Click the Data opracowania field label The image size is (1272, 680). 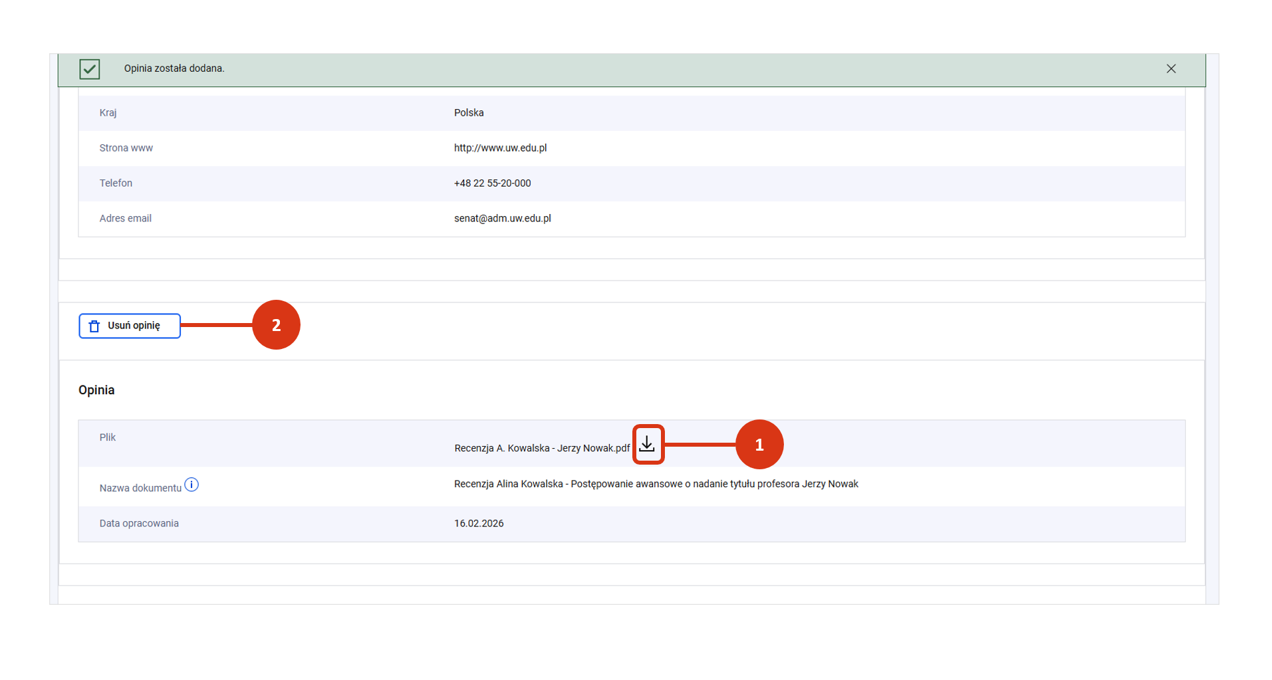tap(139, 524)
